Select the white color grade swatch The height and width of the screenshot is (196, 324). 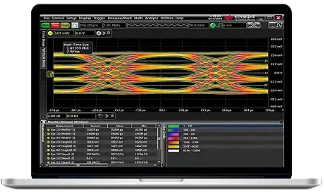[x=174, y=151]
